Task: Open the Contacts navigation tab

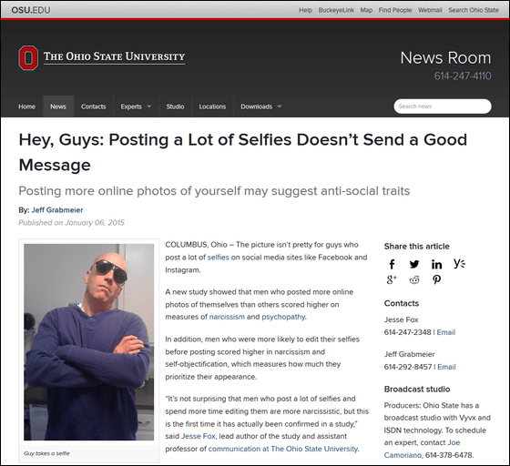Action: [x=93, y=106]
